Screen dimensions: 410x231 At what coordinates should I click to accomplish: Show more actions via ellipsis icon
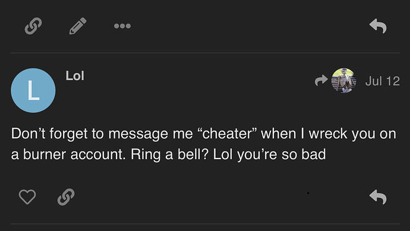122,26
